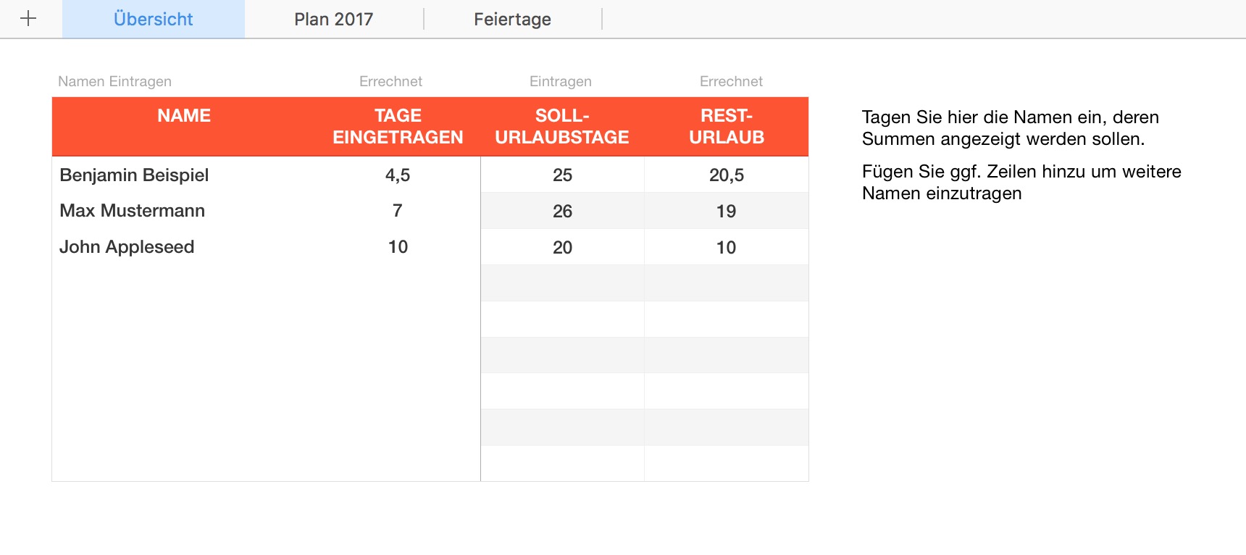Click the note about Zeilen hinzufügen
Image resolution: width=1246 pixels, height=555 pixels.
click(x=1021, y=183)
